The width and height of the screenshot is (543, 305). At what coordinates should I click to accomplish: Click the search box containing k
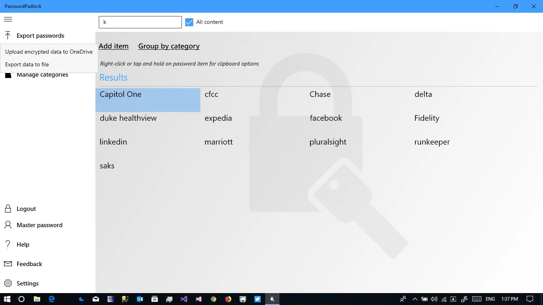click(140, 22)
